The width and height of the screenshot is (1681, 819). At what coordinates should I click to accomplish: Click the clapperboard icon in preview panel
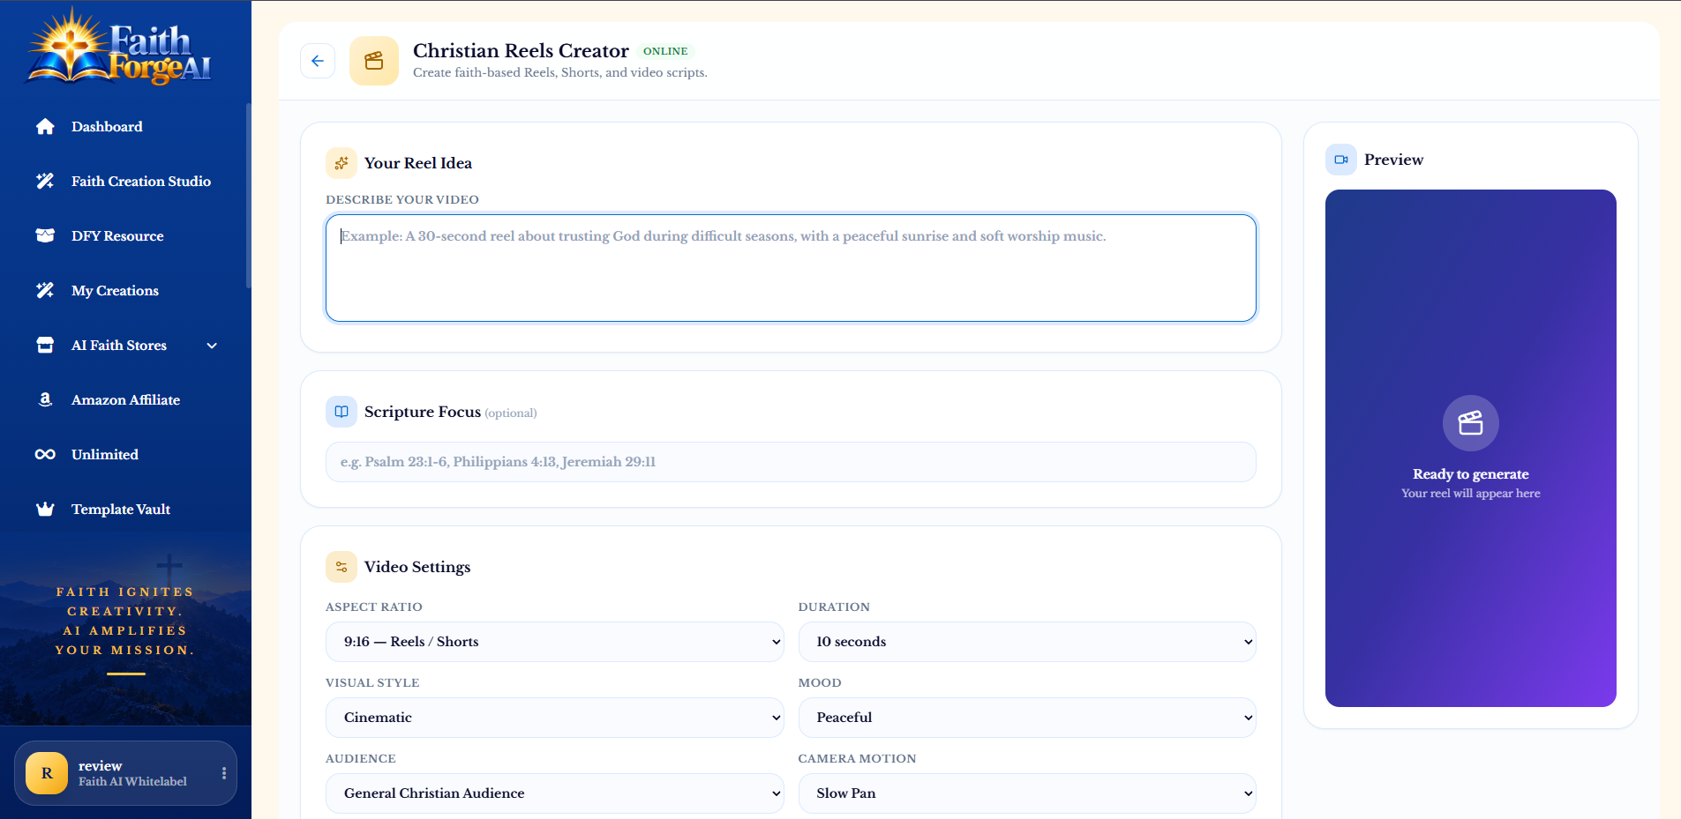click(x=1471, y=423)
